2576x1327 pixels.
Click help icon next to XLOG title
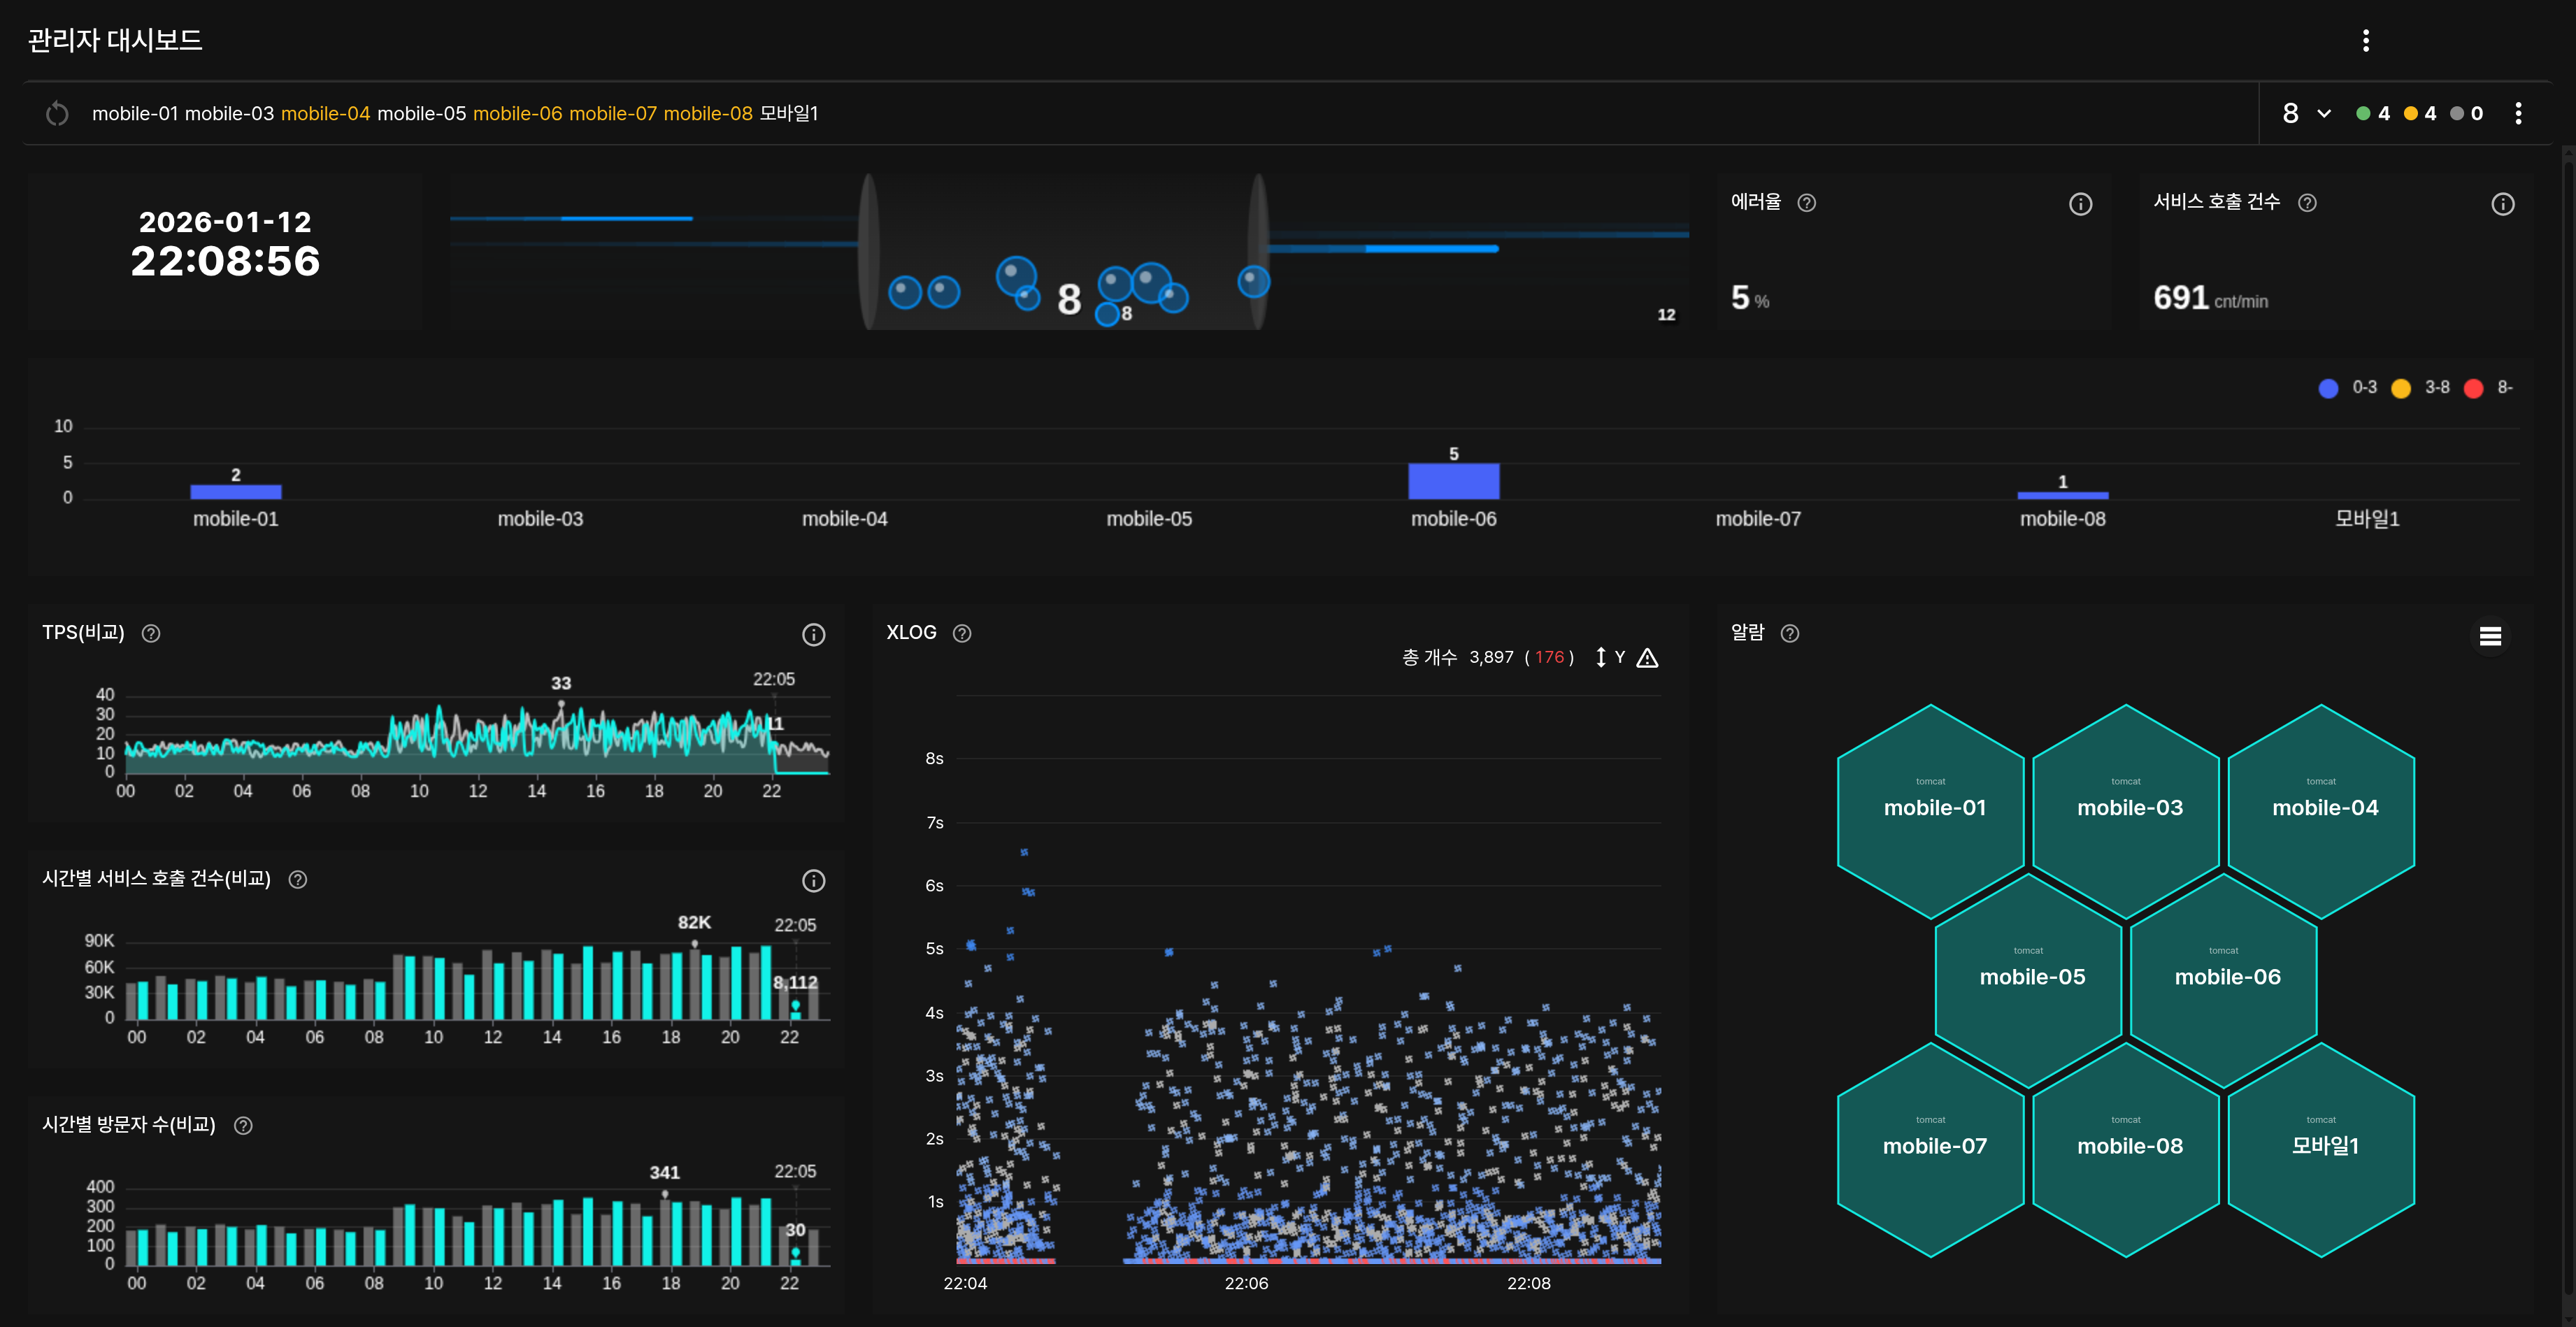point(962,633)
